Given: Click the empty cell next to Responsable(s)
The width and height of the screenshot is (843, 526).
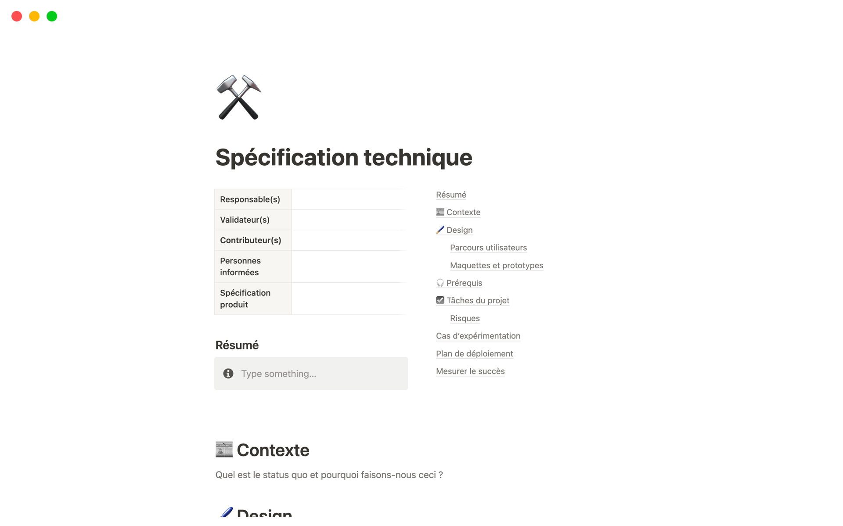Looking at the screenshot, I should (349, 199).
